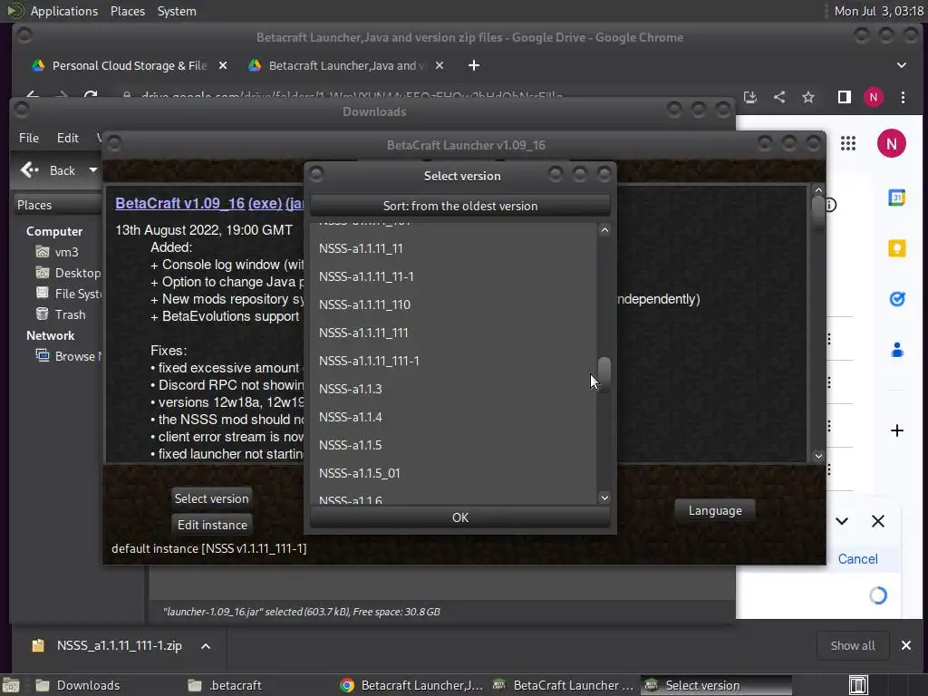Bookmark this page star icon
Screen dimensions: 928x696
808,97
